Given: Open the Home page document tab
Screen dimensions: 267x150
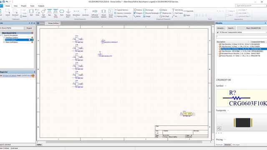Looking at the screenshot, I should coord(40,23).
